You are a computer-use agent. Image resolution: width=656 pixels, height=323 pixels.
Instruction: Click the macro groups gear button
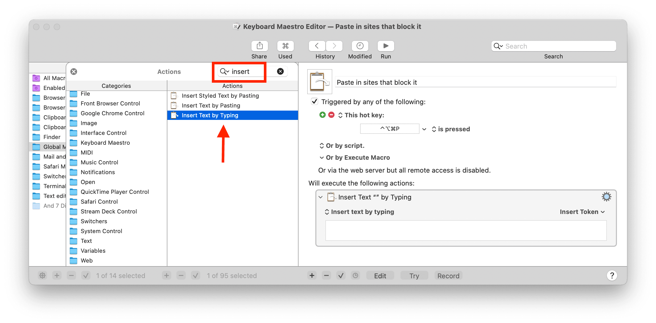click(x=42, y=276)
